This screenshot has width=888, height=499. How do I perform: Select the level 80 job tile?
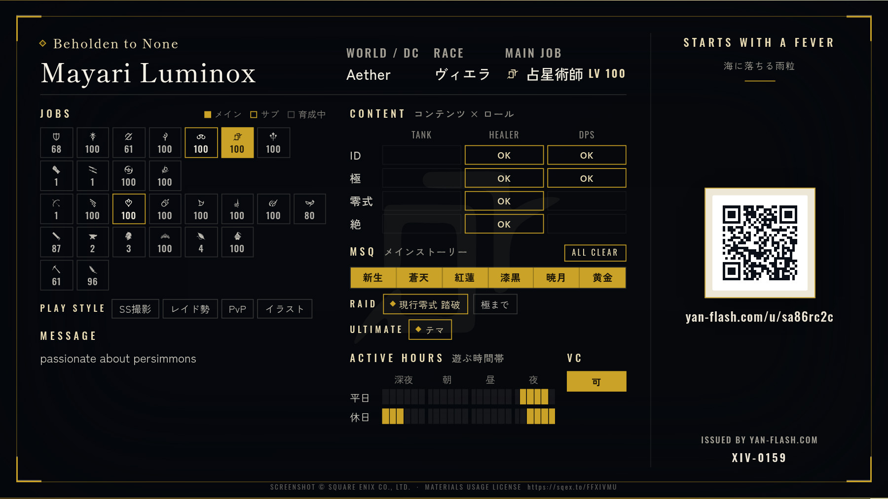click(x=310, y=209)
